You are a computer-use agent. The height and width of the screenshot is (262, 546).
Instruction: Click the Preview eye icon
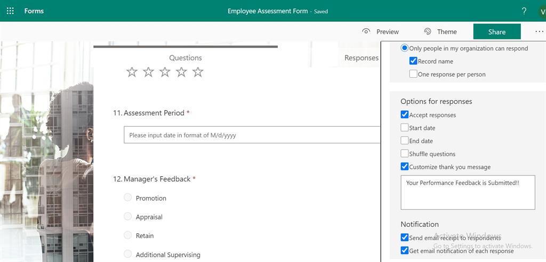(366, 31)
